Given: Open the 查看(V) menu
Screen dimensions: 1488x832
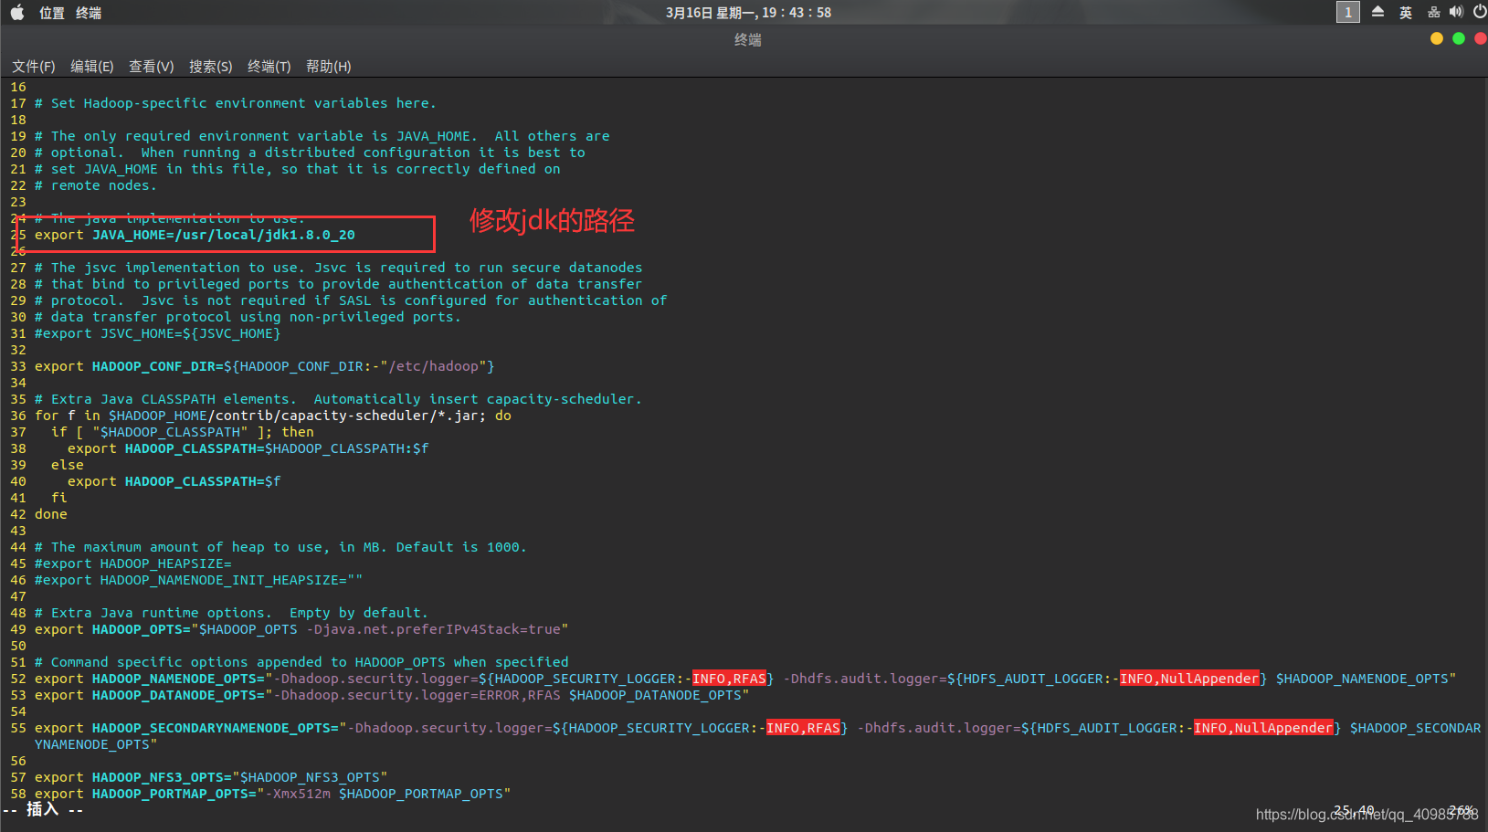Looking at the screenshot, I should 152,67.
